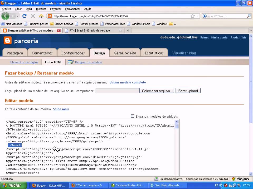Switch to the Gerar receita tab
This screenshot has width=253, height=189.
coord(125,53)
